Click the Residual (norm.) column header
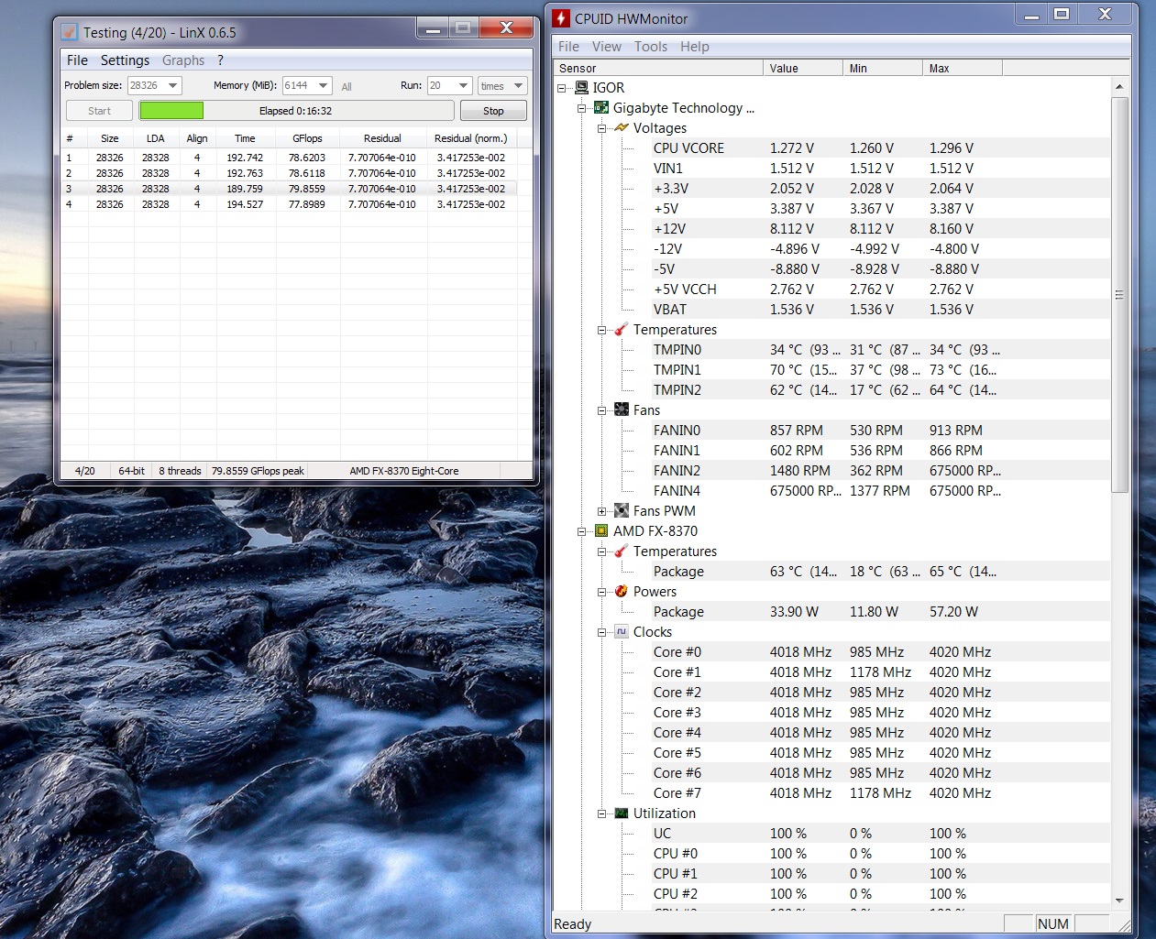 pos(471,138)
